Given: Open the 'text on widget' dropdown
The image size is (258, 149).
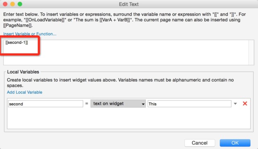Looking at the screenshot, I should (x=118, y=104).
